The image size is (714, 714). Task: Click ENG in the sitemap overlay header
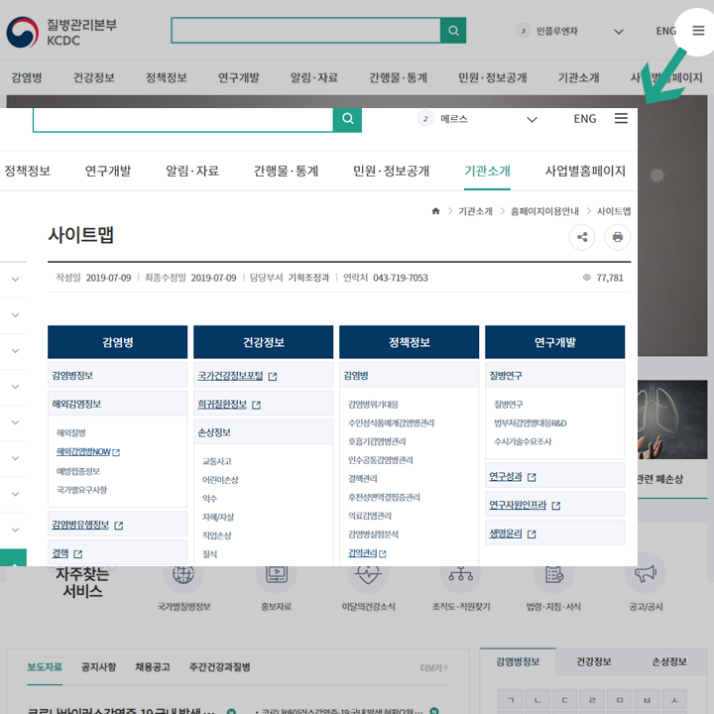585,119
